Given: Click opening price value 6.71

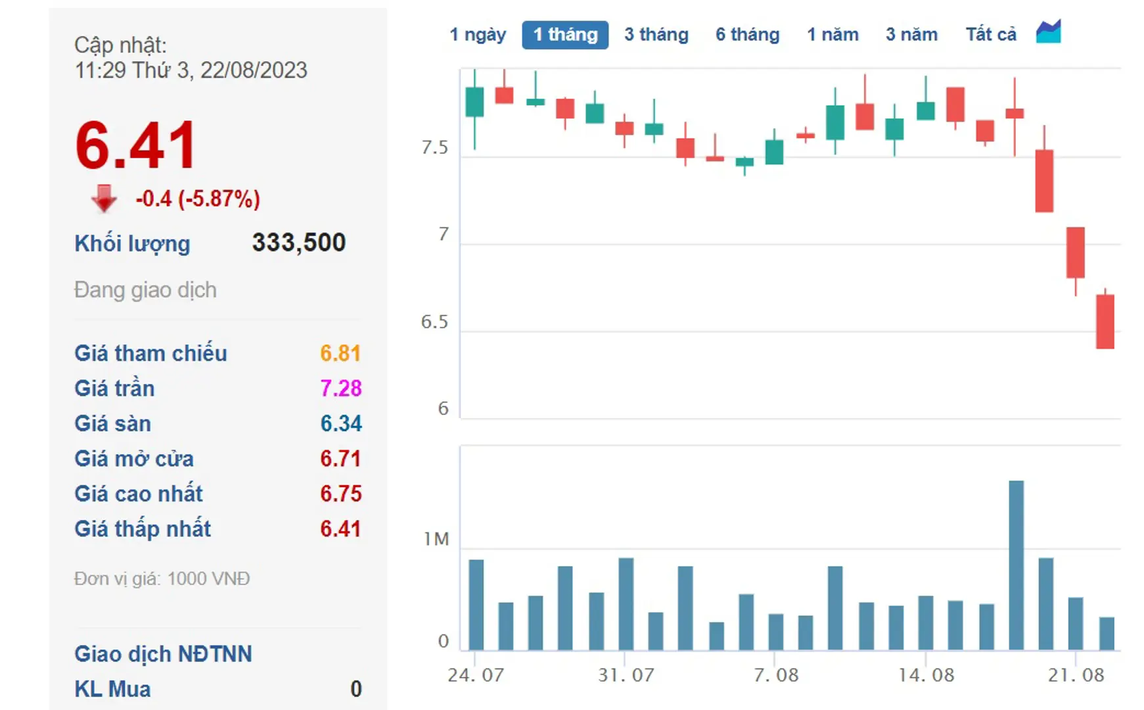Looking at the screenshot, I should 340,459.
